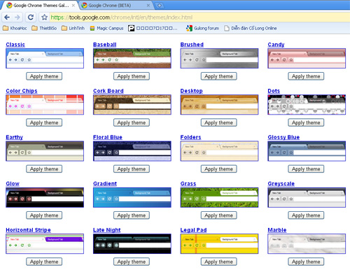This screenshot has height=272, width=350.
Task: Open the Floral Blue theme link
Action: click(108, 137)
